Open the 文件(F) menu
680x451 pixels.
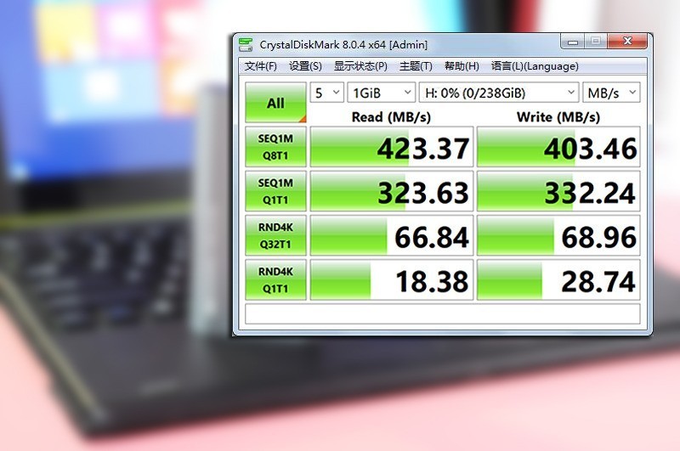260,66
